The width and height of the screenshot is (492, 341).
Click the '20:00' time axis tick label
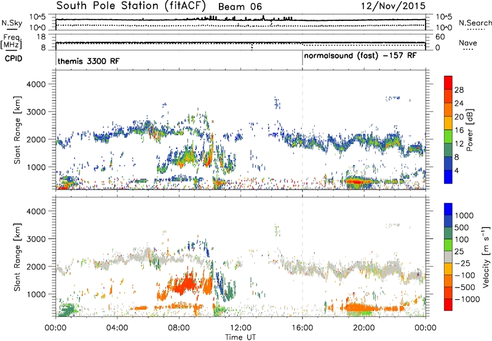364,328
